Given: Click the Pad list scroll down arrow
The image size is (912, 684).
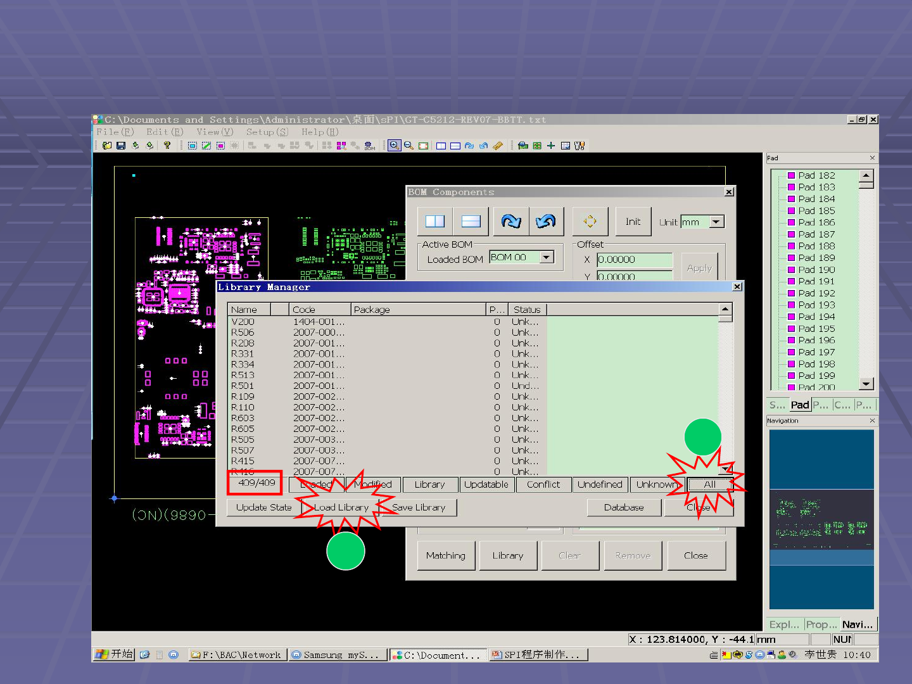Looking at the screenshot, I should (x=866, y=384).
